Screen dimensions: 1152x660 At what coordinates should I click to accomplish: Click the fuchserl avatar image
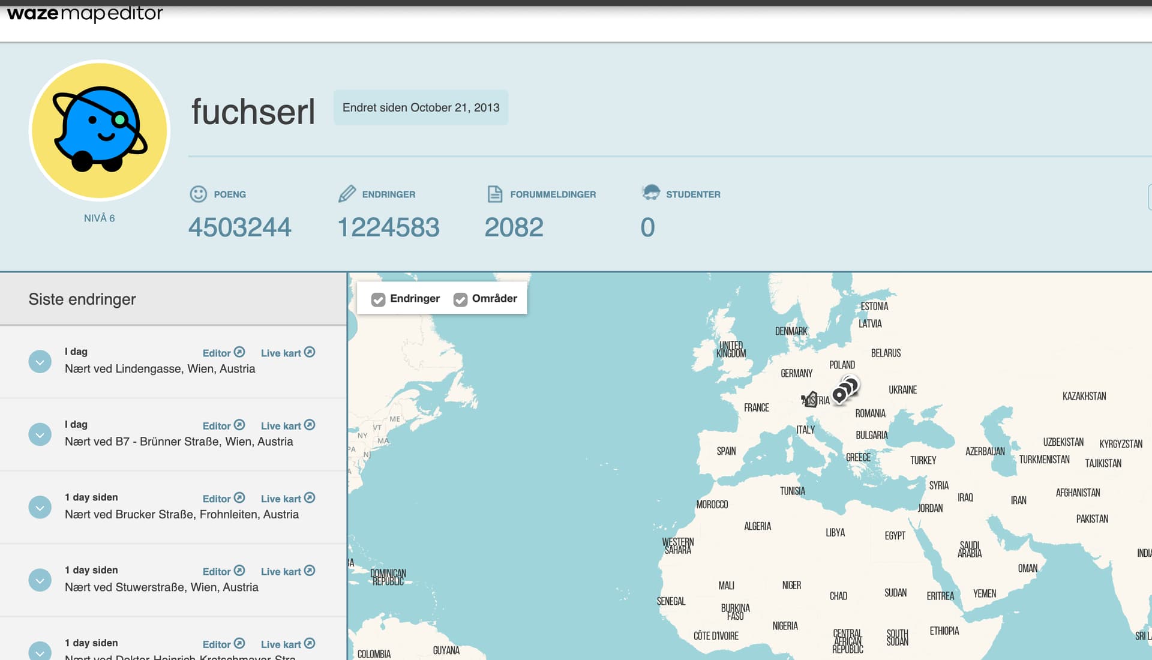click(x=100, y=130)
